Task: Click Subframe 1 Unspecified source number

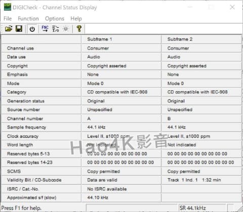Action: pyautogui.click(x=100, y=110)
